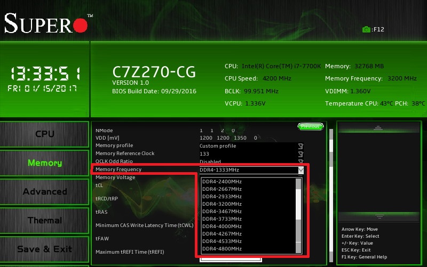Click the Memory Reference Clock label
Image resolution: width=427 pixels, height=267 pixels.
coord(125,153)
